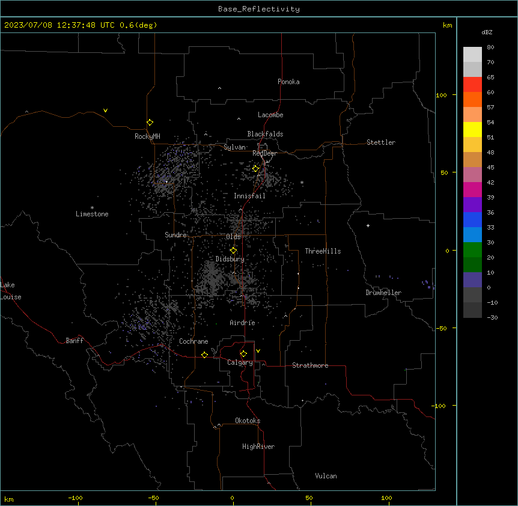The width and height of the screenshot is (518, 506).
Task: Pick the purple 39 dBZ legend swatch
Action: point(472,204)
